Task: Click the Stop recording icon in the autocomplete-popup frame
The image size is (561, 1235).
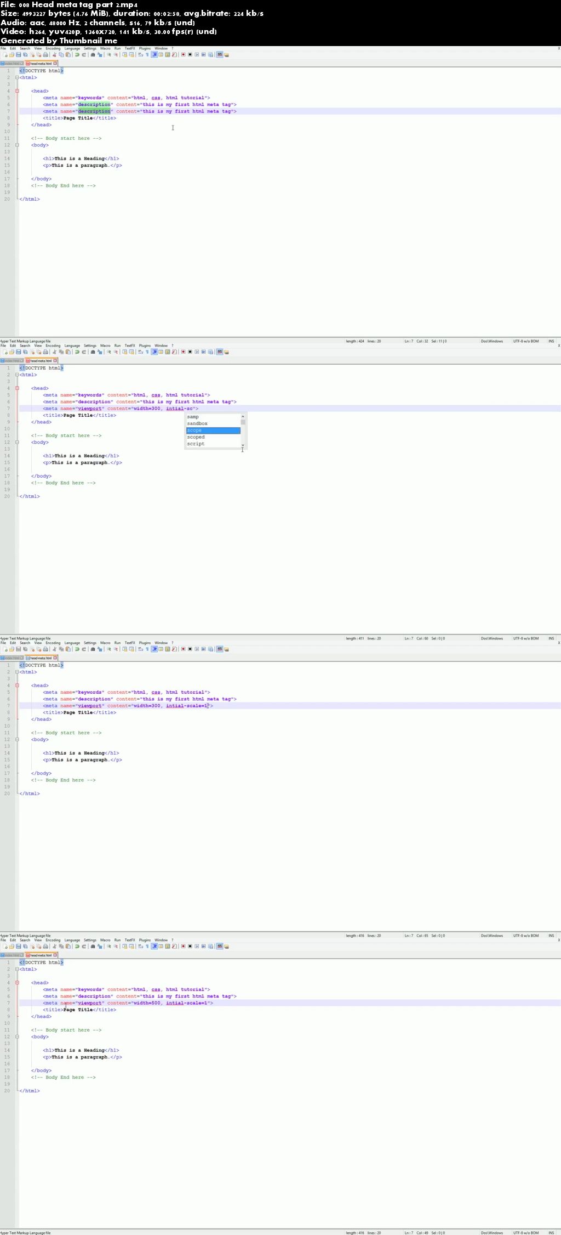Action: coord(190,352)
